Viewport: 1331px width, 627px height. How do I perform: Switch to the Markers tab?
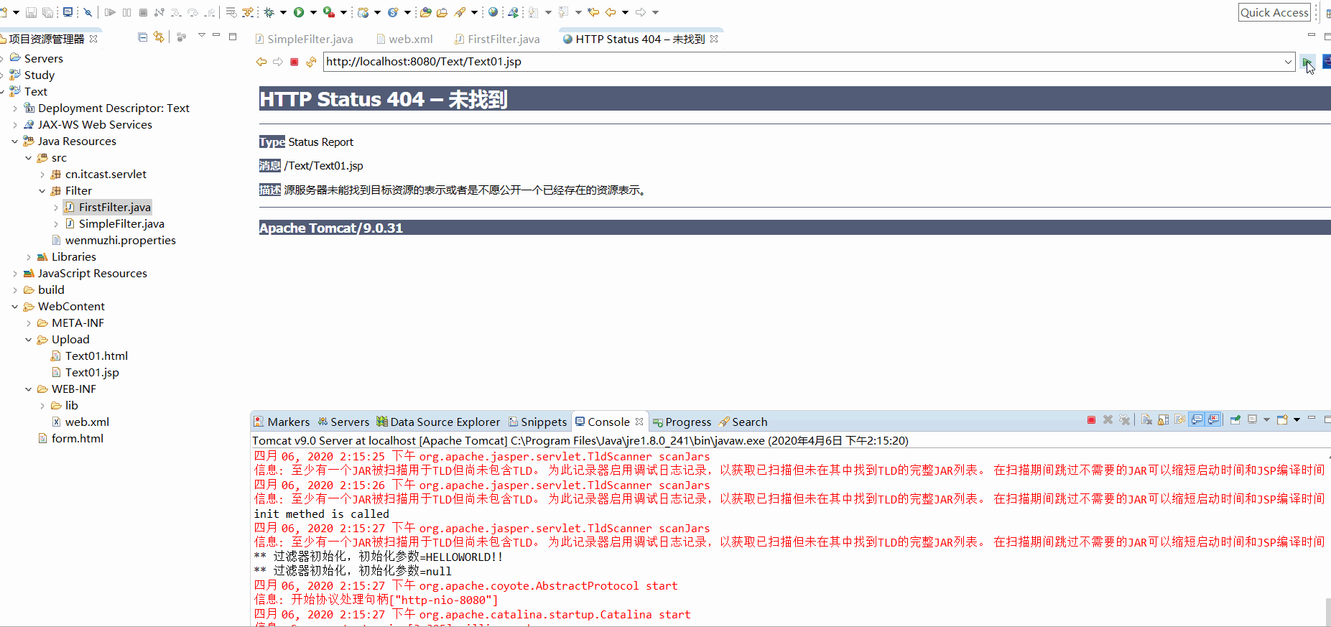click(282, 422)
